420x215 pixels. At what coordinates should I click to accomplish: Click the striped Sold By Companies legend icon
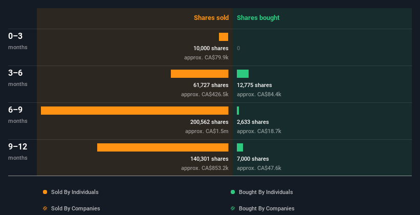coord(45,208)
